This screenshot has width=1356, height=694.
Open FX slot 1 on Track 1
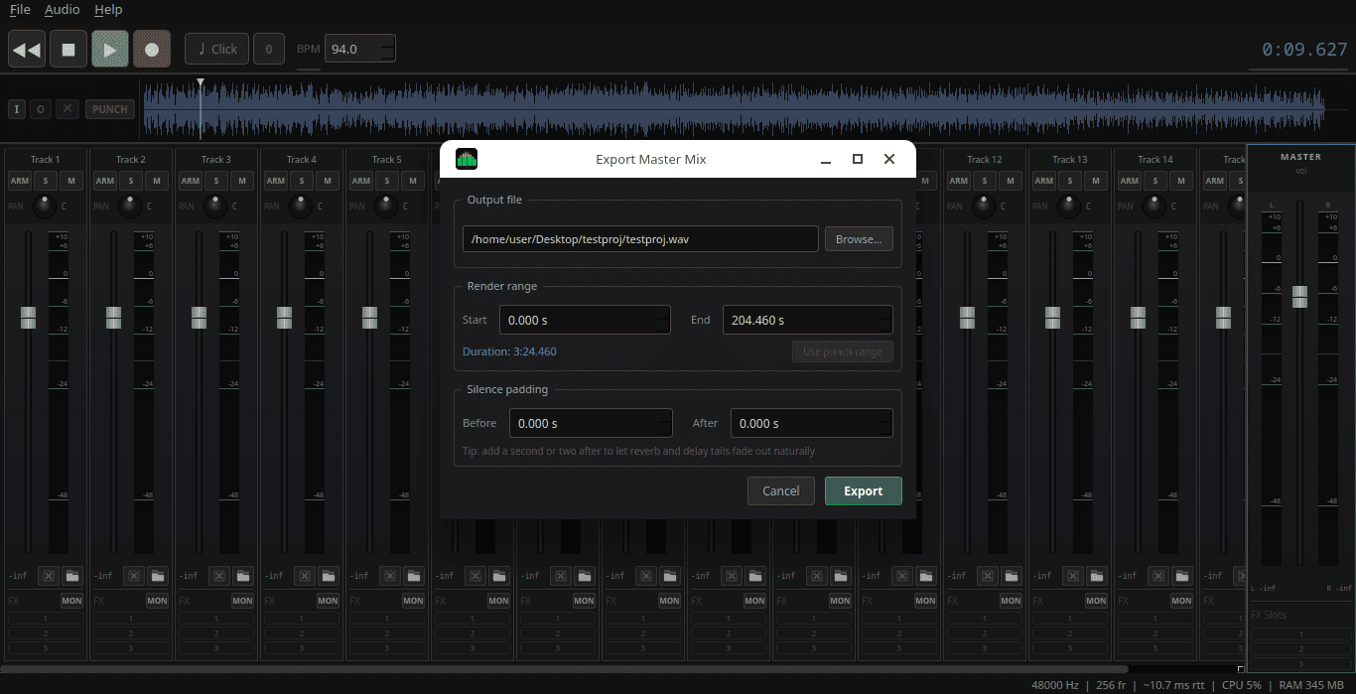click(45, 618)
